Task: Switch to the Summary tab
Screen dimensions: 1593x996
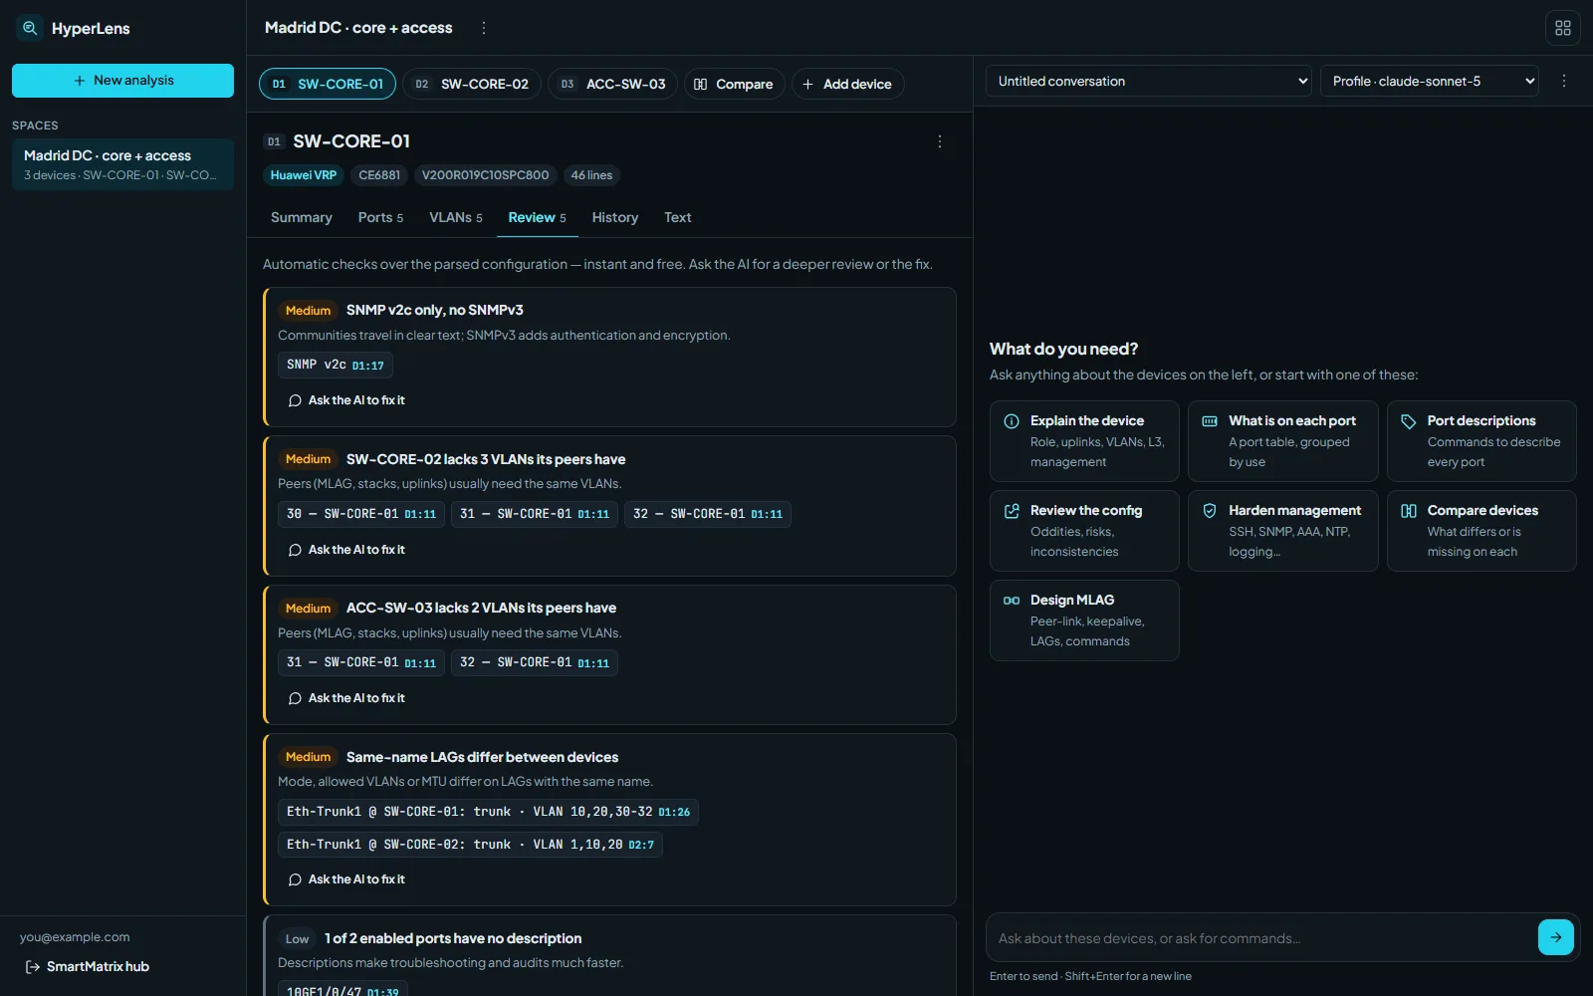Action: tap(302, 217)
